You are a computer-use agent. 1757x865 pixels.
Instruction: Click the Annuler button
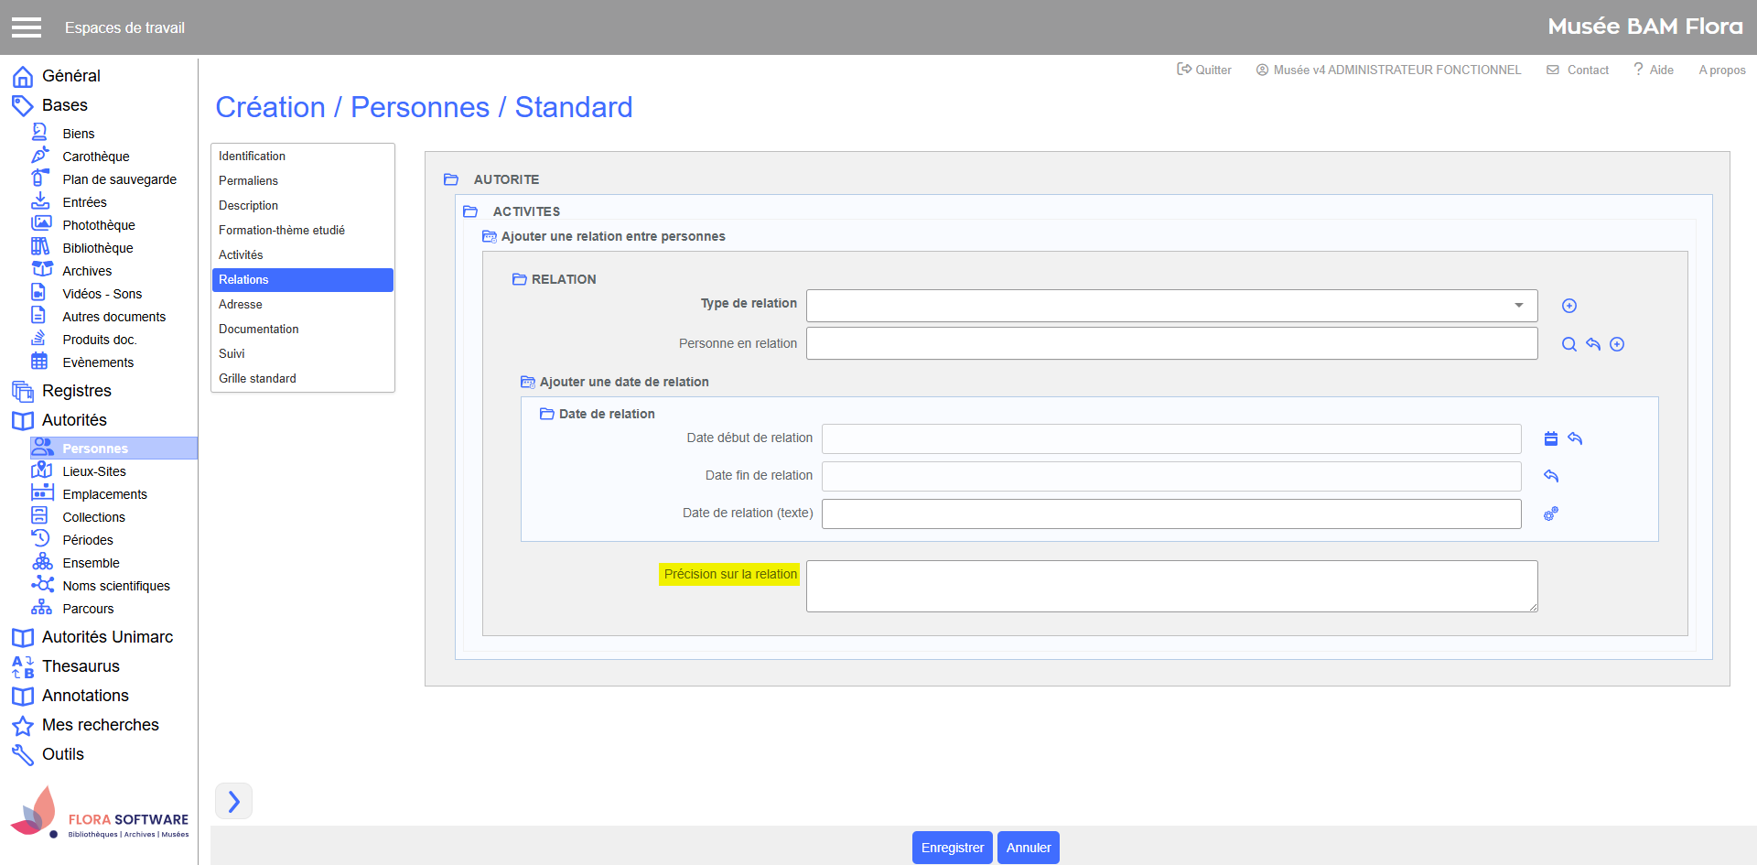[1028, 848]
